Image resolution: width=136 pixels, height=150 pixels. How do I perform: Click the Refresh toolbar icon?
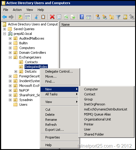[x=66, y=17]
